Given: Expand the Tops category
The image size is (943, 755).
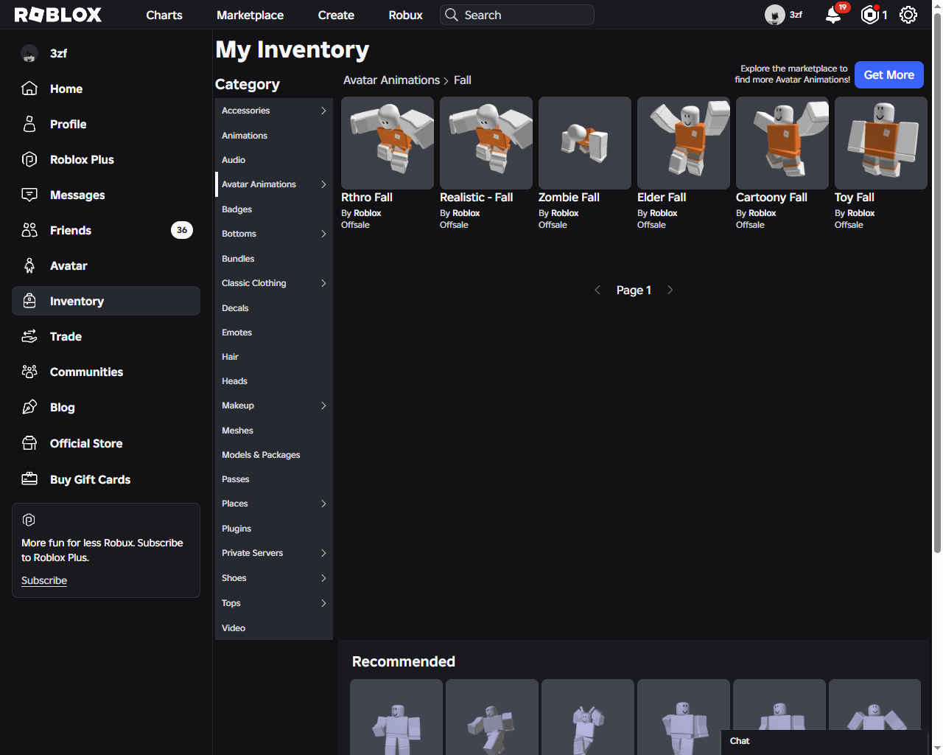Looking at the screenshot, I should (x=323, y=603).
